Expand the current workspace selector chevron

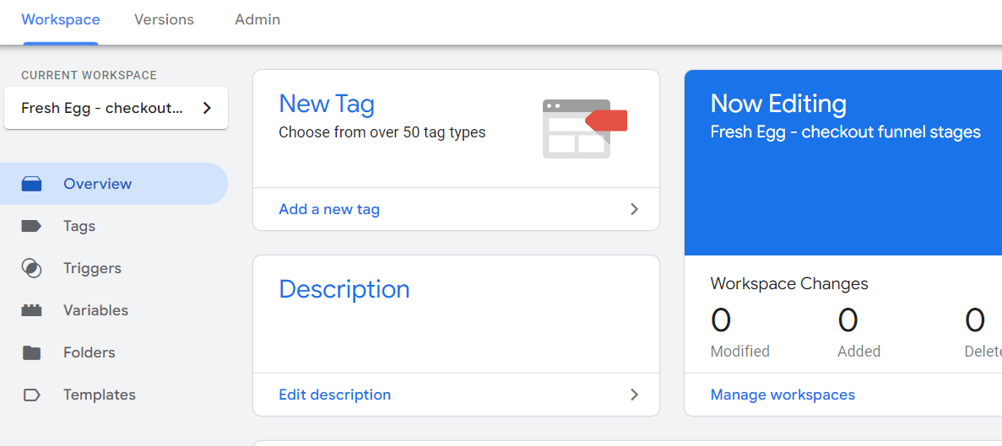[207, 108]
